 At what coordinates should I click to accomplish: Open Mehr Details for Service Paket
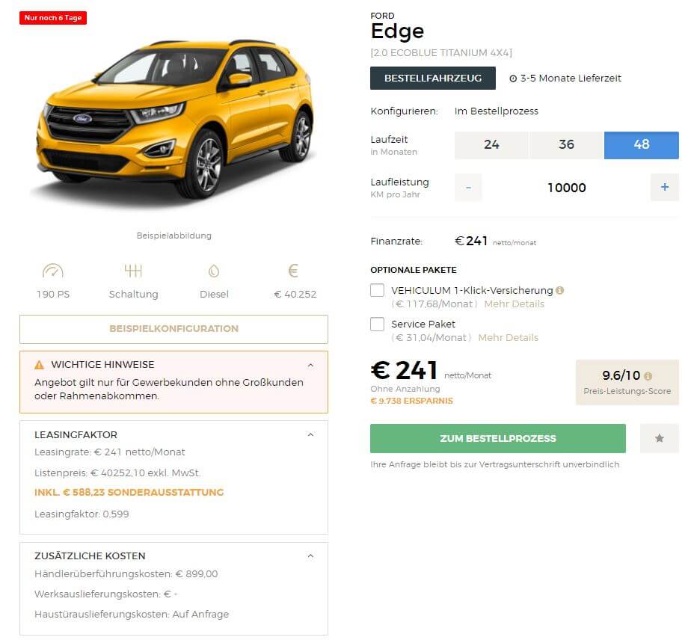(508, 338)
